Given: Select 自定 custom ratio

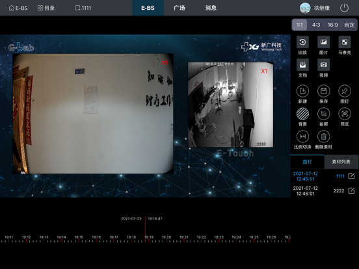Looking at the screenshot, I should tap(349, 25).
